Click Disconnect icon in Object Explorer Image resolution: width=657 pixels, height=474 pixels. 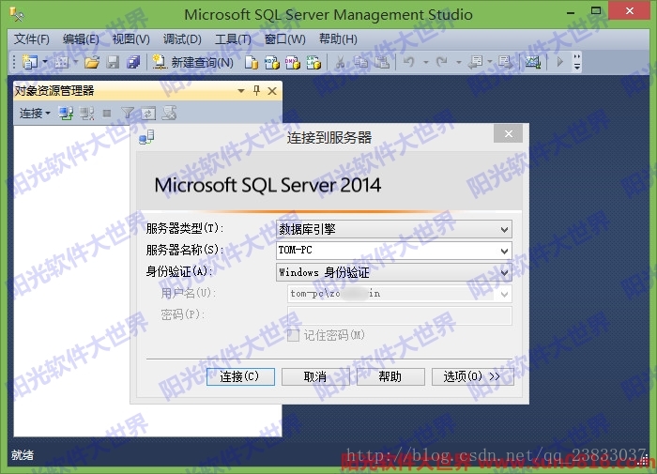pos(86,114)
